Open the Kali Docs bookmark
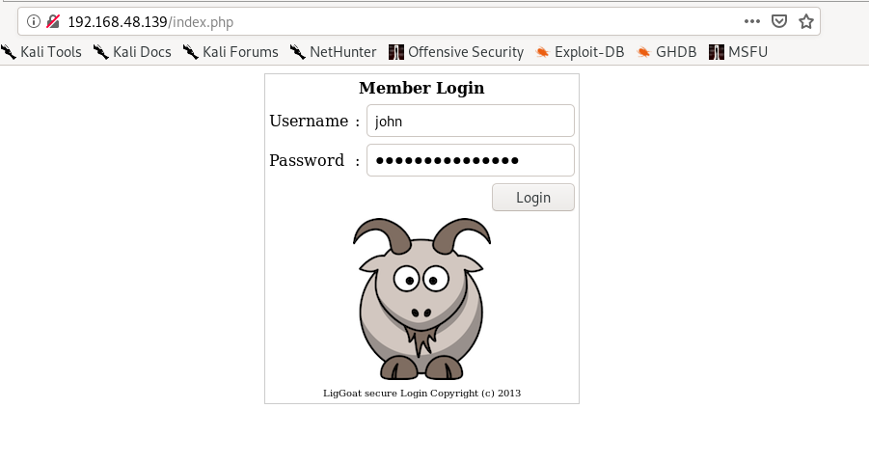The image size is (869, 463). click(132, 52)
